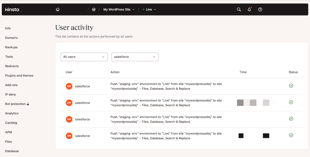Open the WordPress sites icon in breadcrumb
Screen dimensions: 310x157
[94, 10]
